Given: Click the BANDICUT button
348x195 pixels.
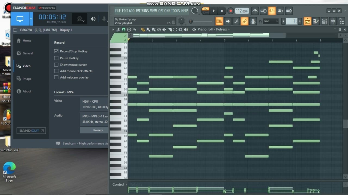Looking at the screenshot, I should click(31, 131).
